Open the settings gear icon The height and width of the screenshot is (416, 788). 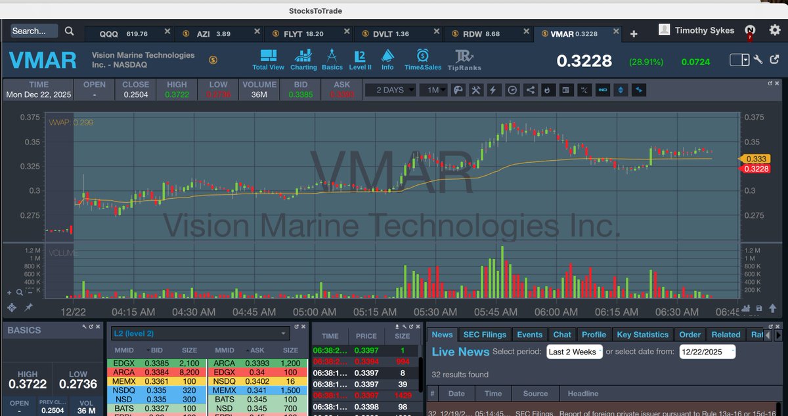pos(774,30)
